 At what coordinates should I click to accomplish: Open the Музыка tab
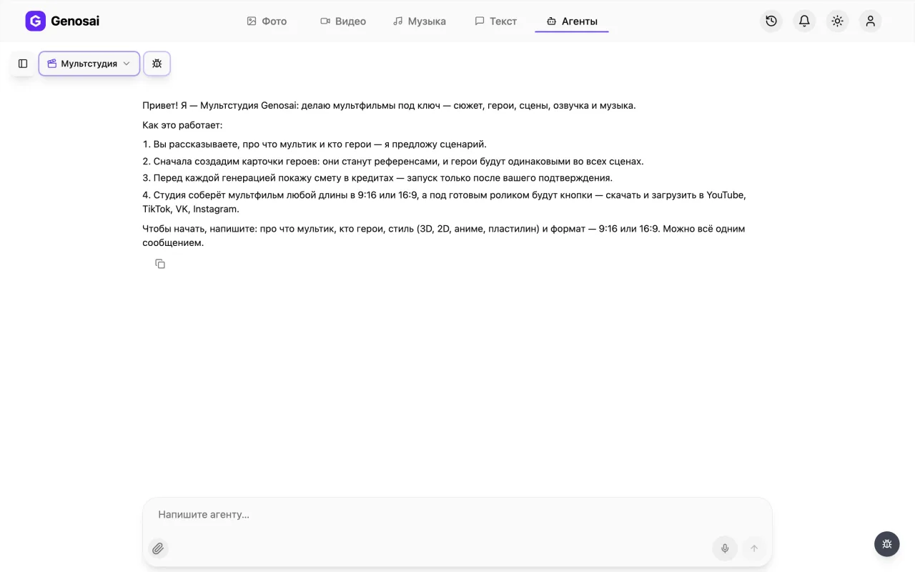[420, 21]
